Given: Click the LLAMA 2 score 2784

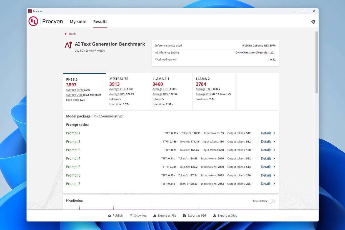Looking at the screenshot, I should pyautogui.click(x=201, y=84).
